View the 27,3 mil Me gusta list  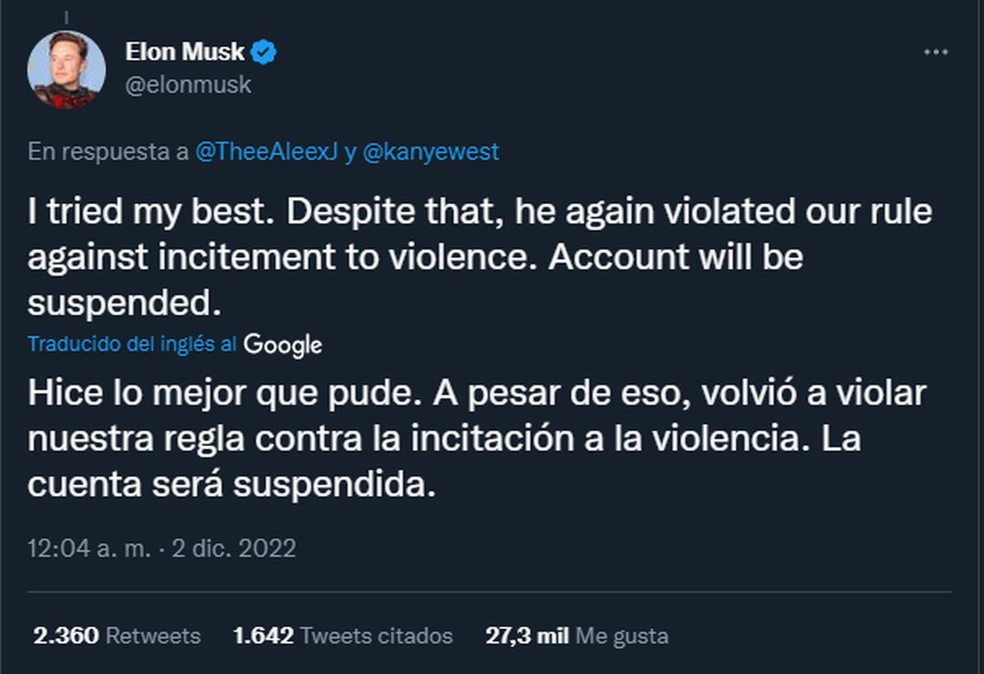click(575, 635)
